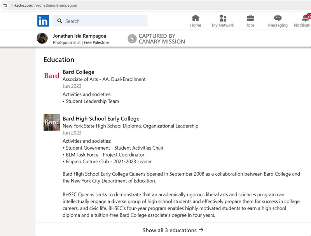Click paragraph starting "BHSEC Queens seeks to demonstrate"

point(182,205)
